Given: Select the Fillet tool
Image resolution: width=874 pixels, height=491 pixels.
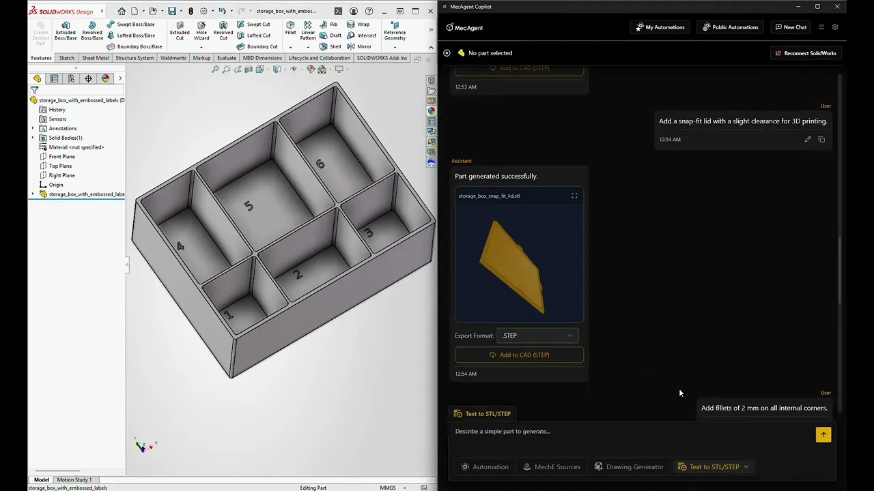Looking at the screenshot, I should coord(290,28).
